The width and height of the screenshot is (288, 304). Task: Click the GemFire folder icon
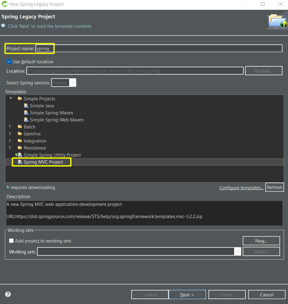20,134
